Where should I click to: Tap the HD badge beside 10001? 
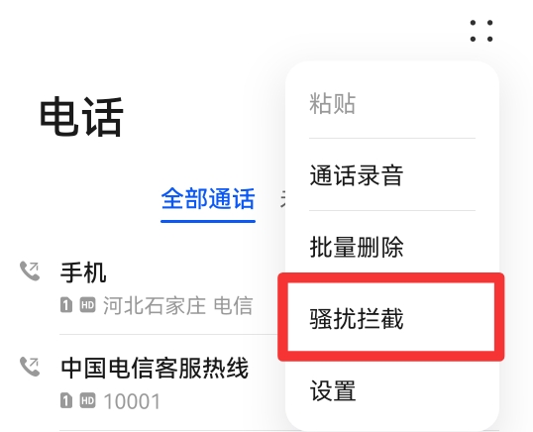click(x=88, y=400)
